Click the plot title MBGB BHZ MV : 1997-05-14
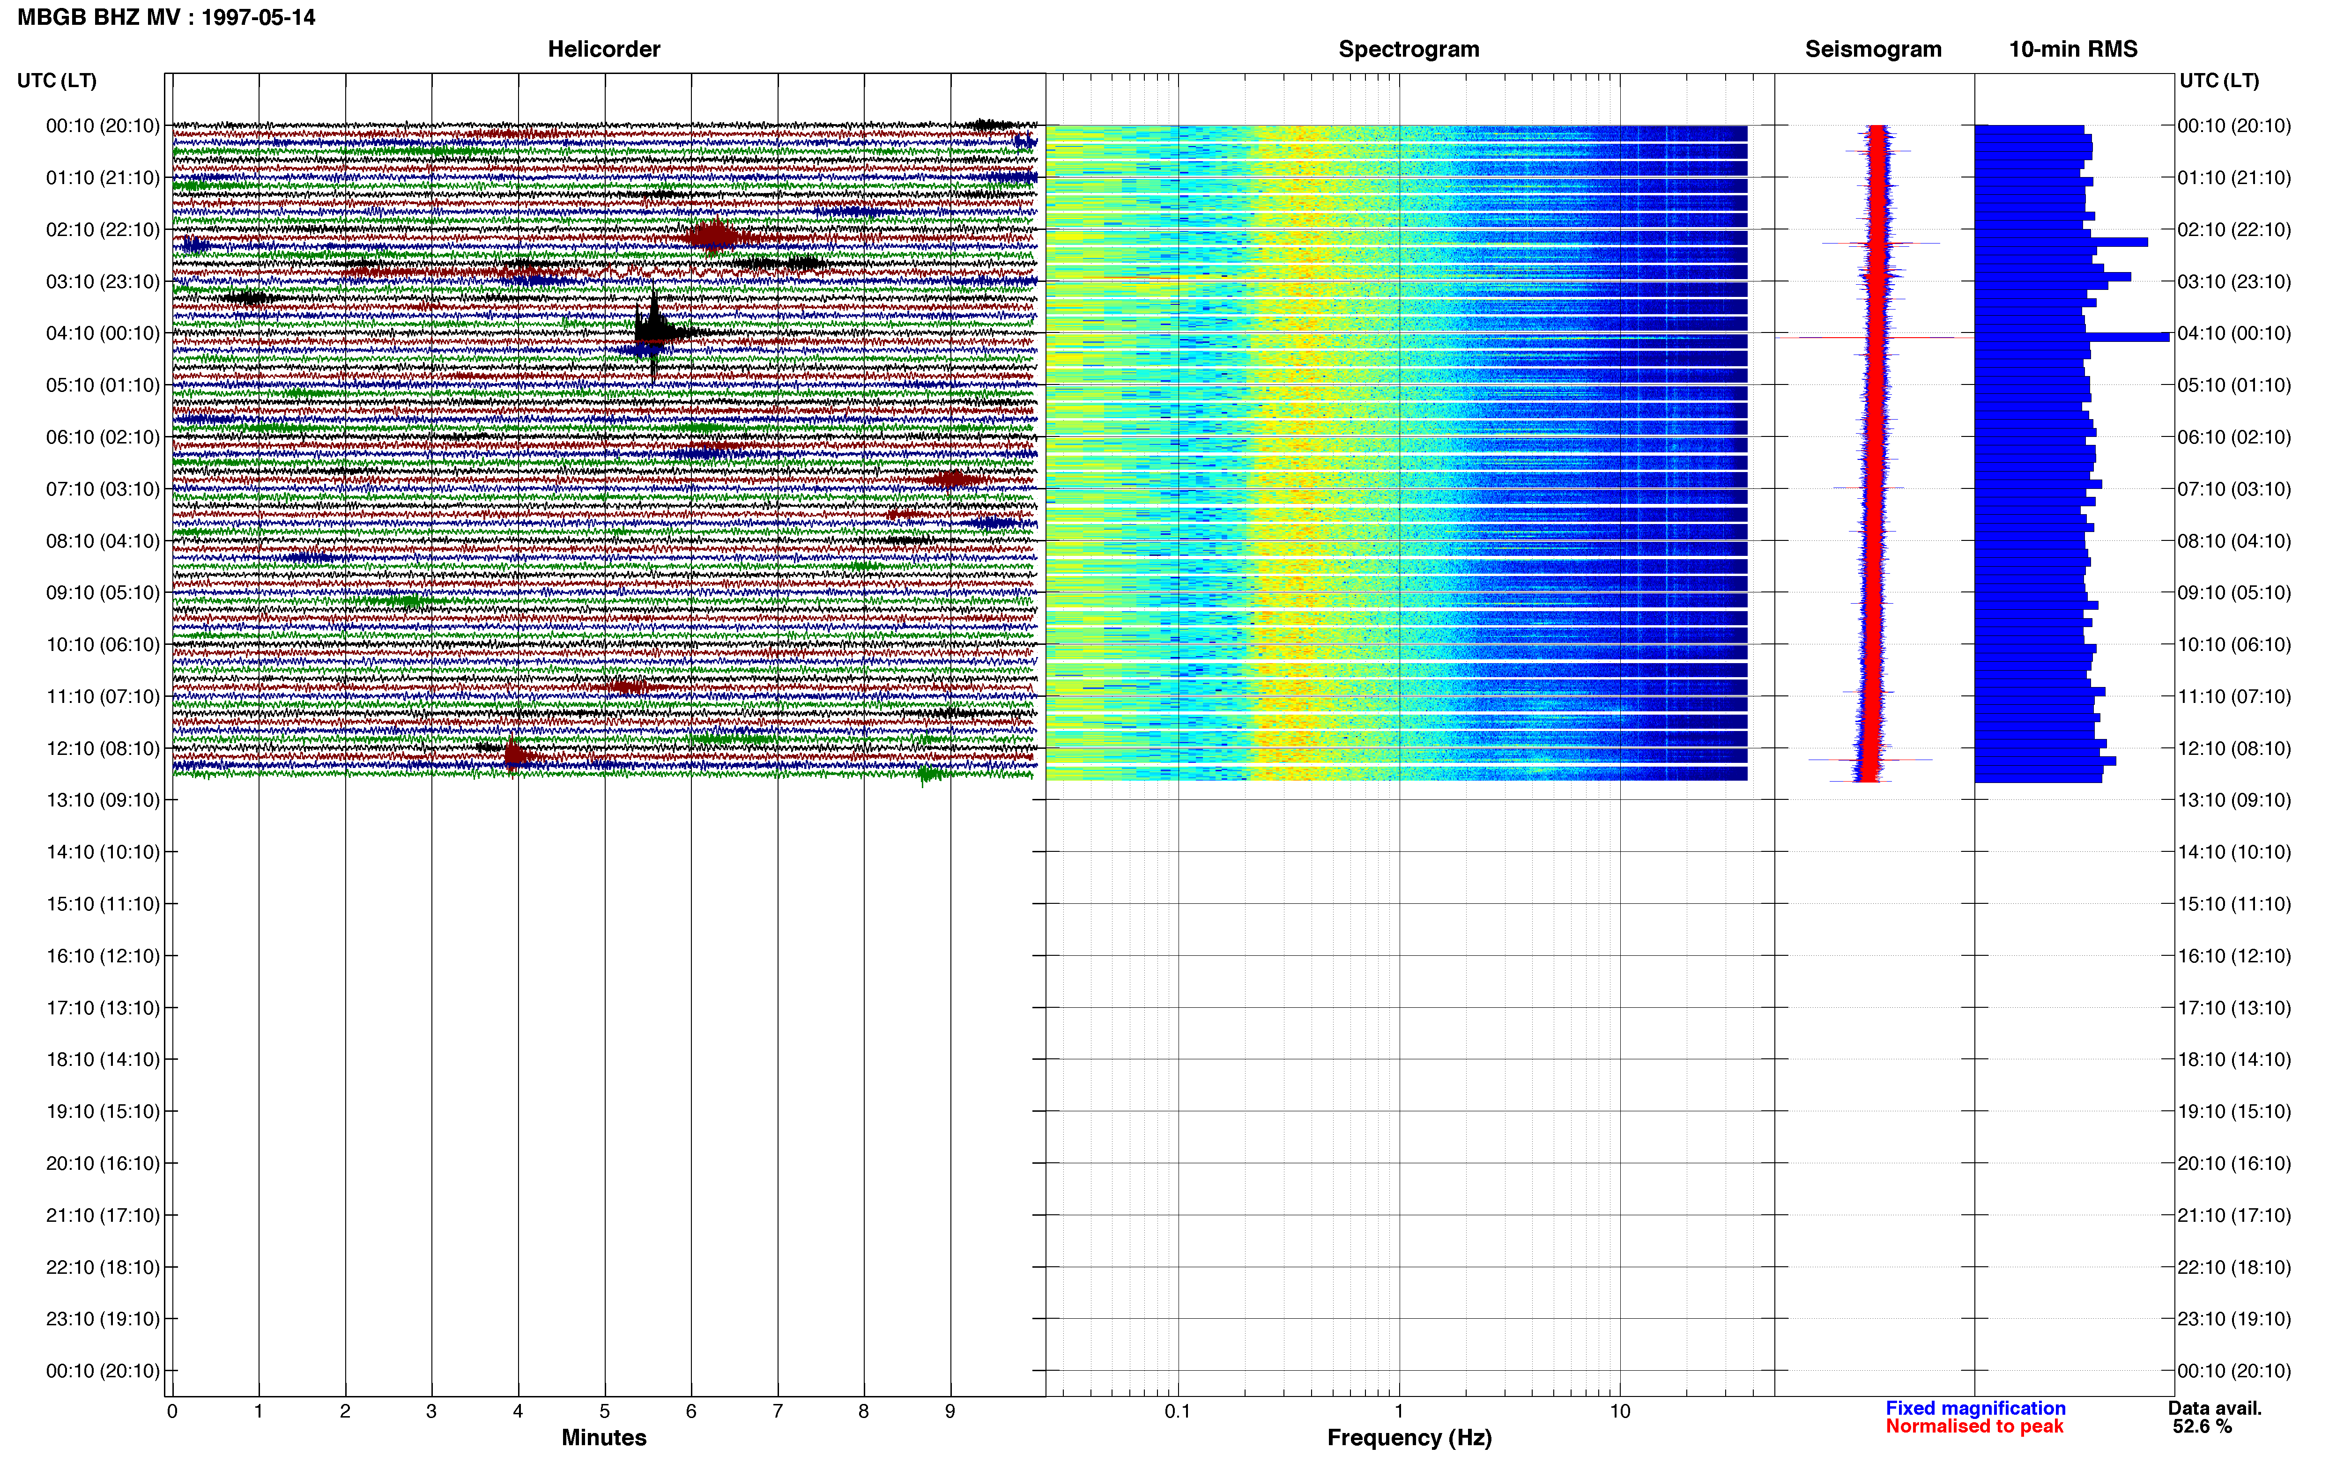 coord(166,17)
